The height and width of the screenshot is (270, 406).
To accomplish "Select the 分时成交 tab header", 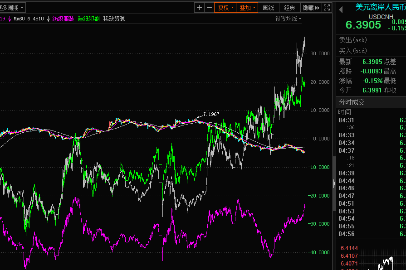I will (x=352, y=102).
